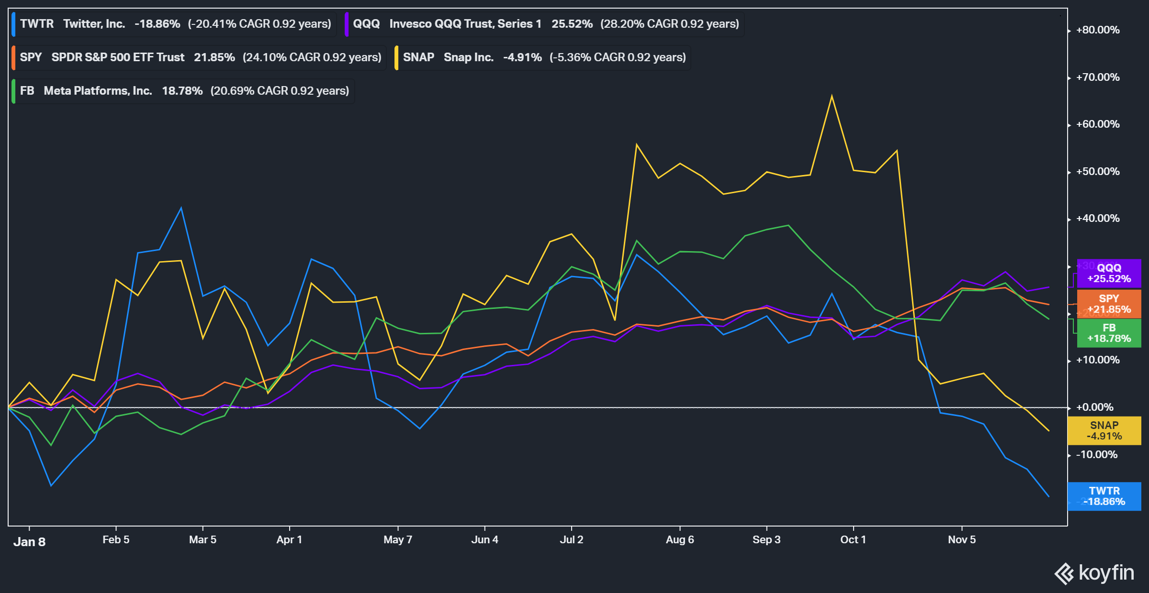
Task: Click the SPY +21.85% price tag
Action: coord(1109,304)
